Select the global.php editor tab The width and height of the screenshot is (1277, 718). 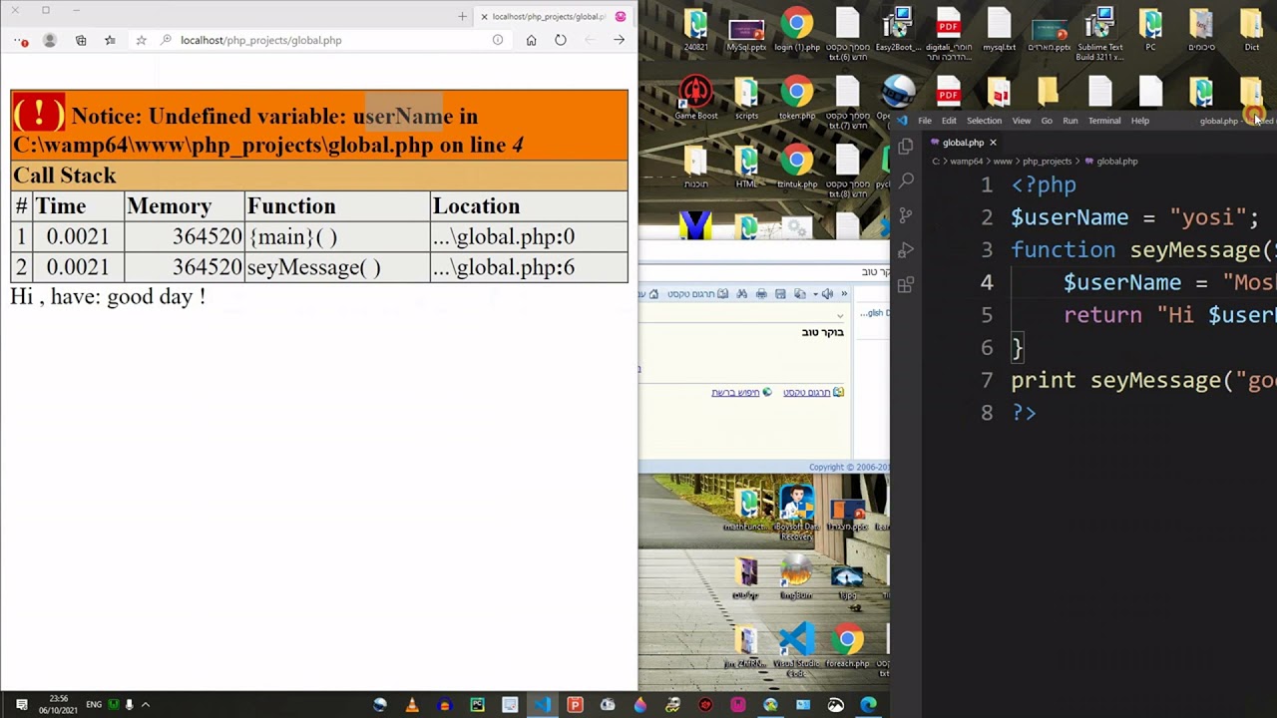pos(963,143)
